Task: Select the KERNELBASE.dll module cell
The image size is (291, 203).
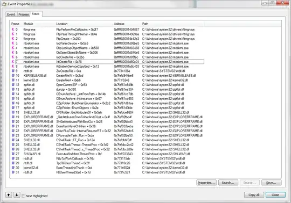Action: coord(35,75)
